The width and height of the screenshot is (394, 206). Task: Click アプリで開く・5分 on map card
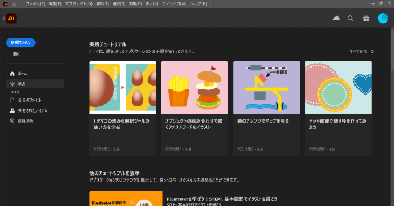click(x=250, y=149)
